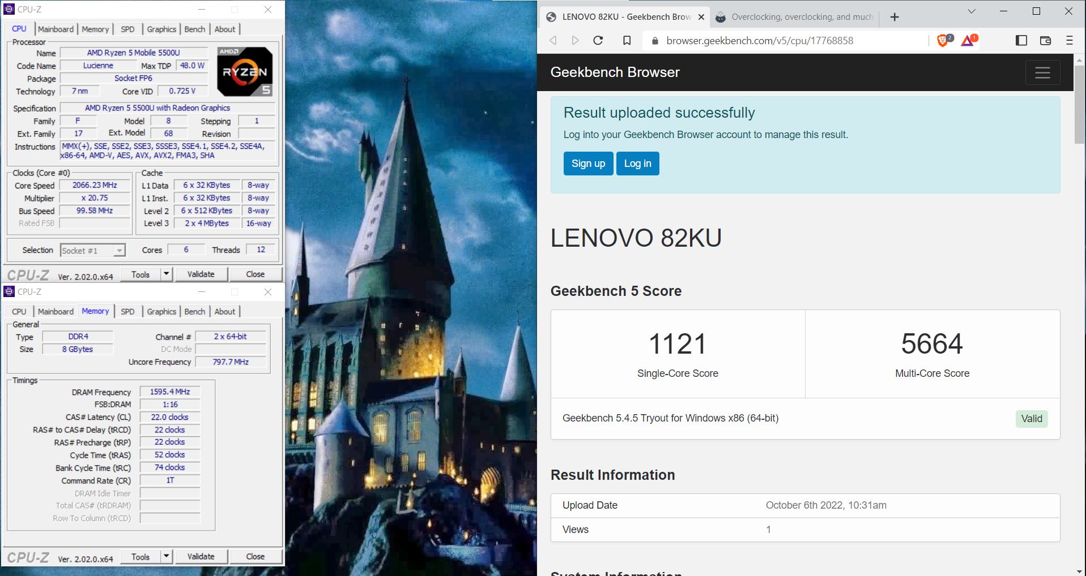Open SPD tab in top CPU-Z window

pos(127,29)
